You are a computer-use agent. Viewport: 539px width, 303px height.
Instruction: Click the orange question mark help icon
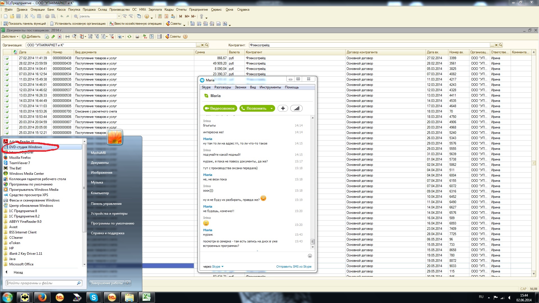coord(185,36)
